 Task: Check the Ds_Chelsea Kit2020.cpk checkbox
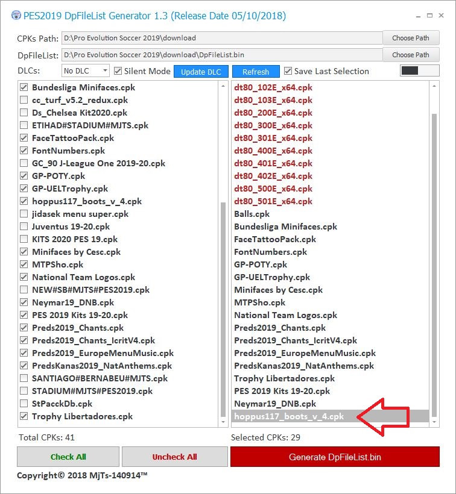pyautogui.click(x=24, y=113)
